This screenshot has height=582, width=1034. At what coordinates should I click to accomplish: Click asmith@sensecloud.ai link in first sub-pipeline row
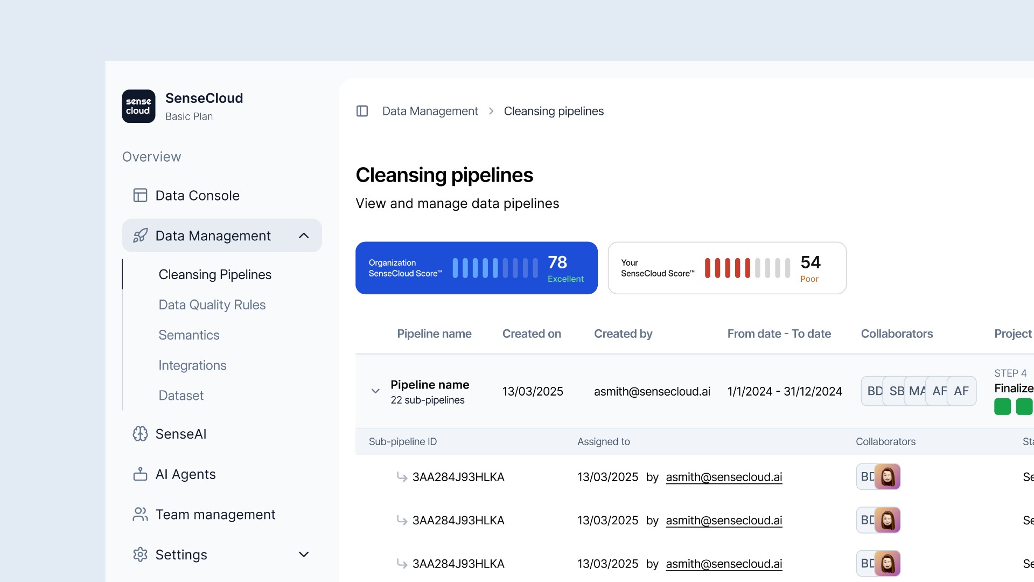tap(724, 477)
